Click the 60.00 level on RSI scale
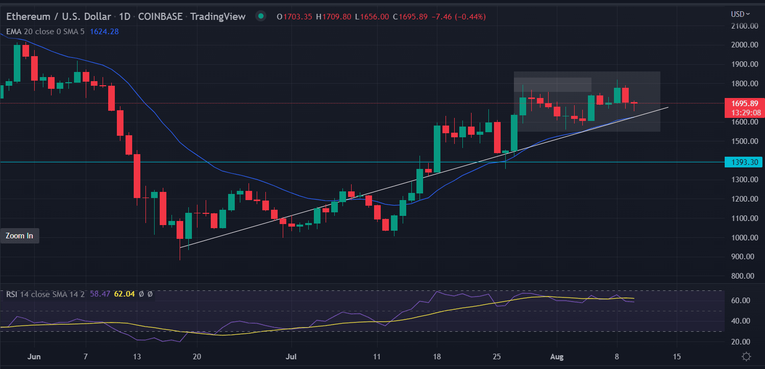The image size is (765, 369). point(739,301)
